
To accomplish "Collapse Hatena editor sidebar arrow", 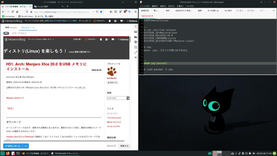I will point(136,26).
